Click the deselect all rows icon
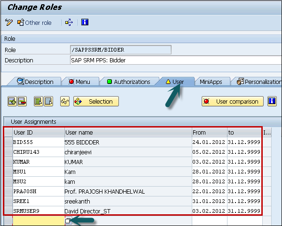The image size is (282, 226). click(48, 101)
